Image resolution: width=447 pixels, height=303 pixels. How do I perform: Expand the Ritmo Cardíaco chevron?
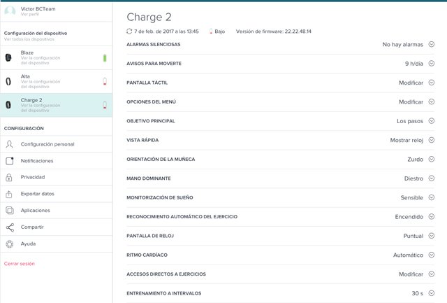(432, 255)
